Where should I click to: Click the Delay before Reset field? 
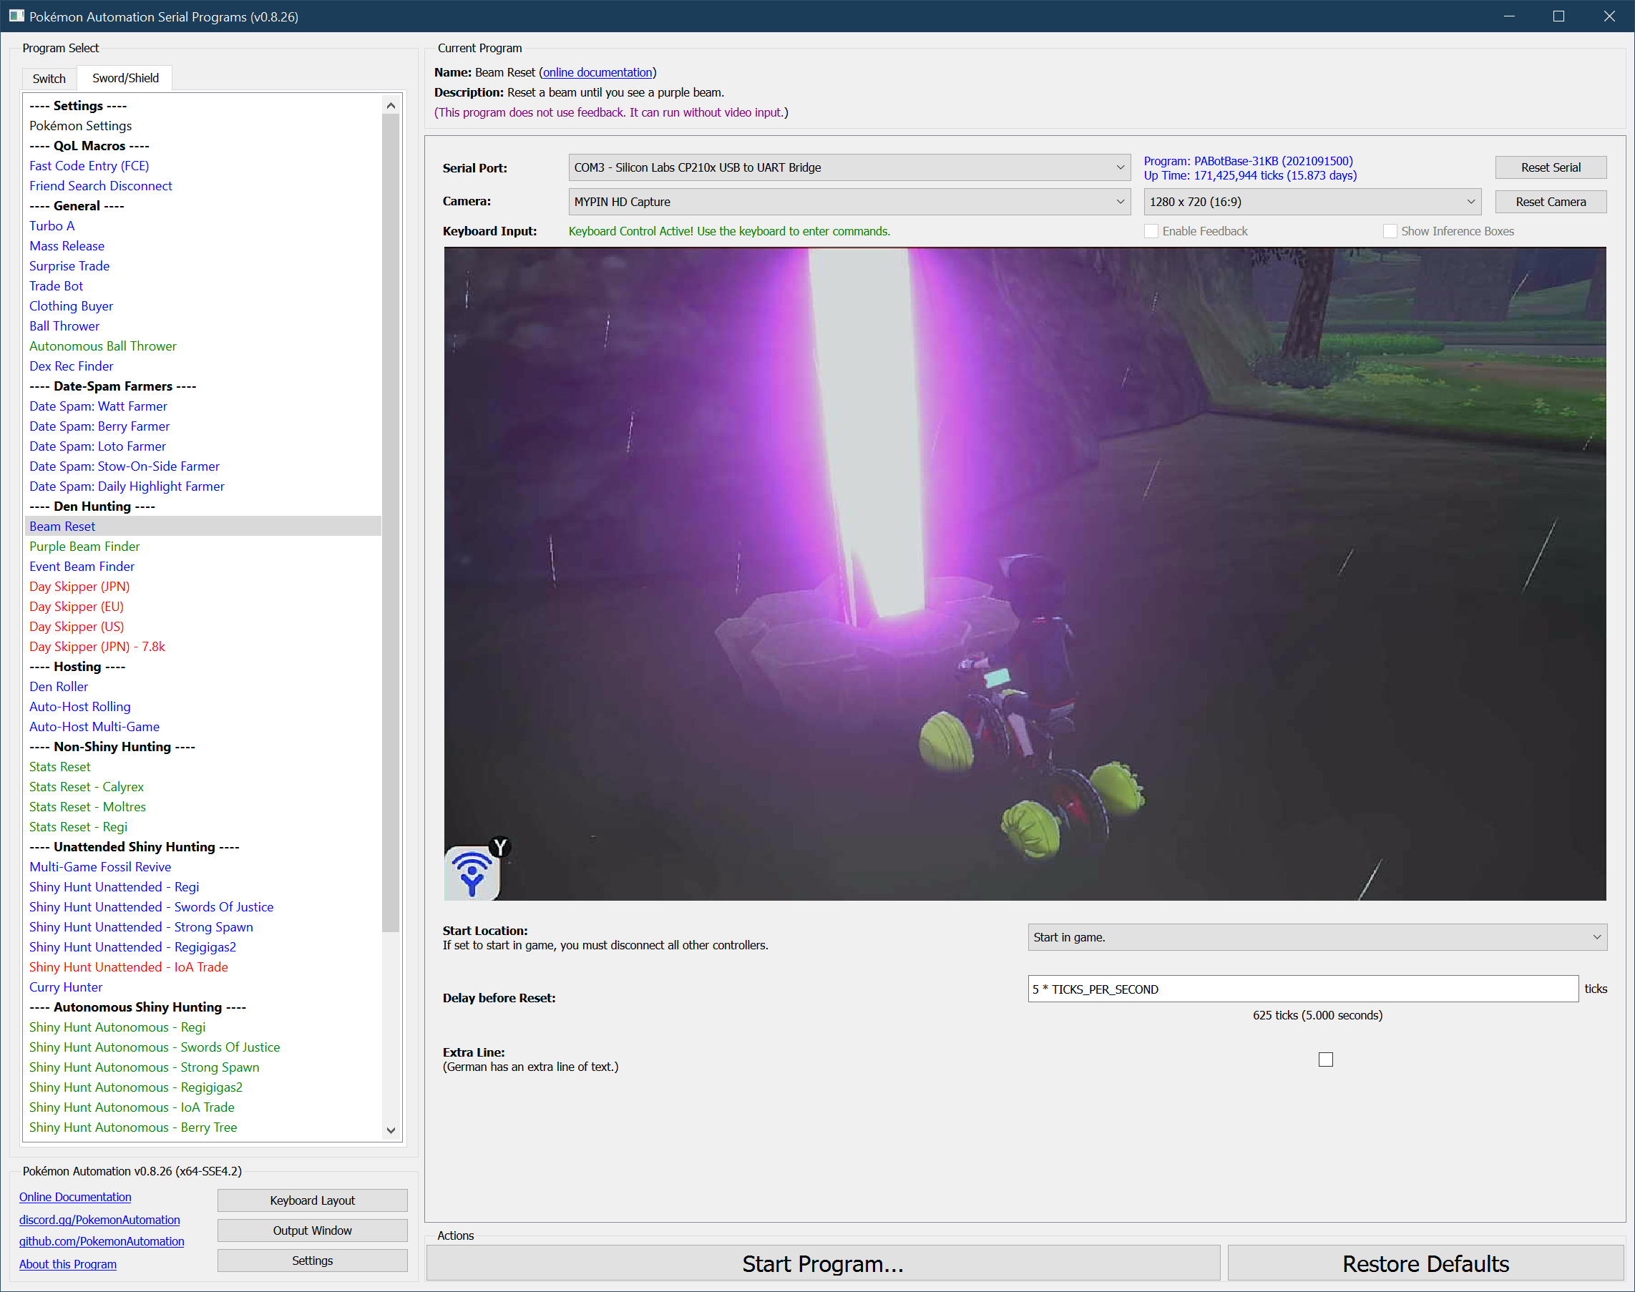(1302, 989)
